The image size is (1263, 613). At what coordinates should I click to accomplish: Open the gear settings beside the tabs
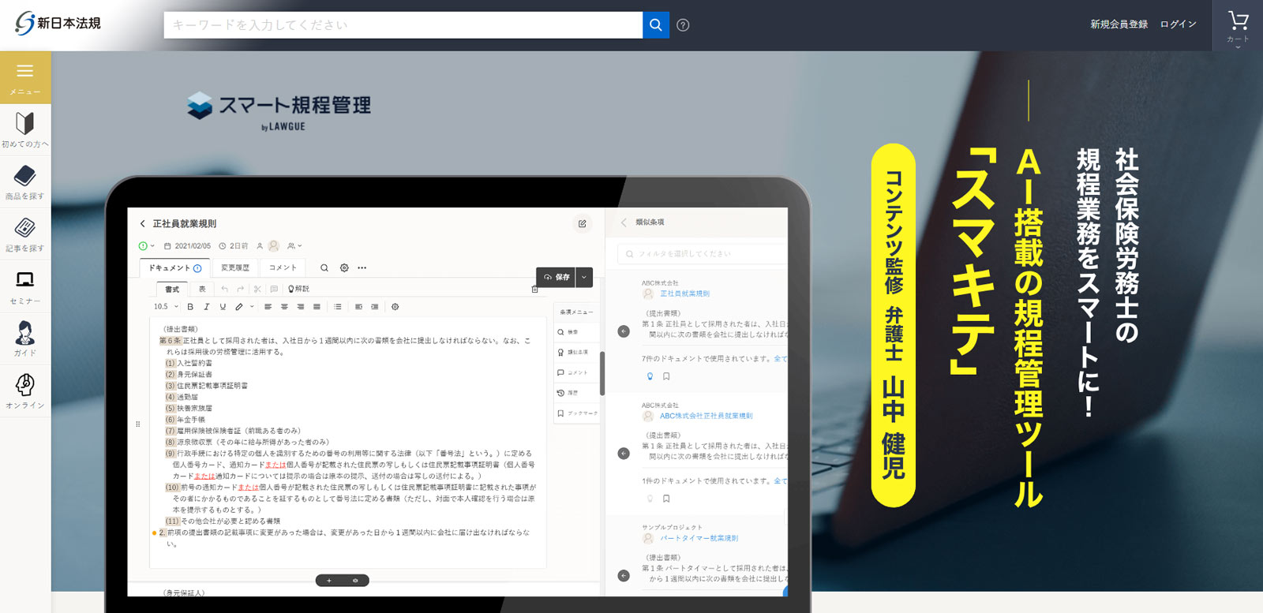344,268
